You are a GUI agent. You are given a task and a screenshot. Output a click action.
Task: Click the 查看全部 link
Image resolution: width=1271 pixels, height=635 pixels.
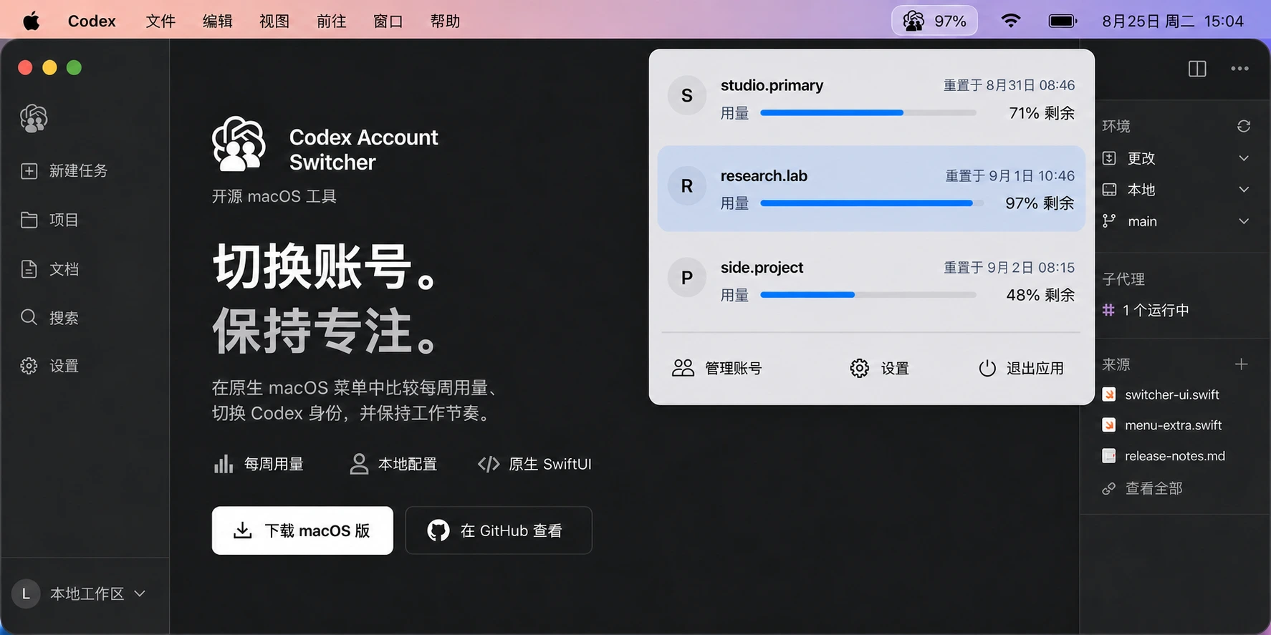(1154, 488)
